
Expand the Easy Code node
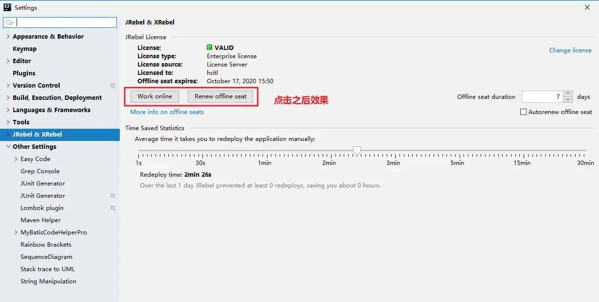coord(16,159)
